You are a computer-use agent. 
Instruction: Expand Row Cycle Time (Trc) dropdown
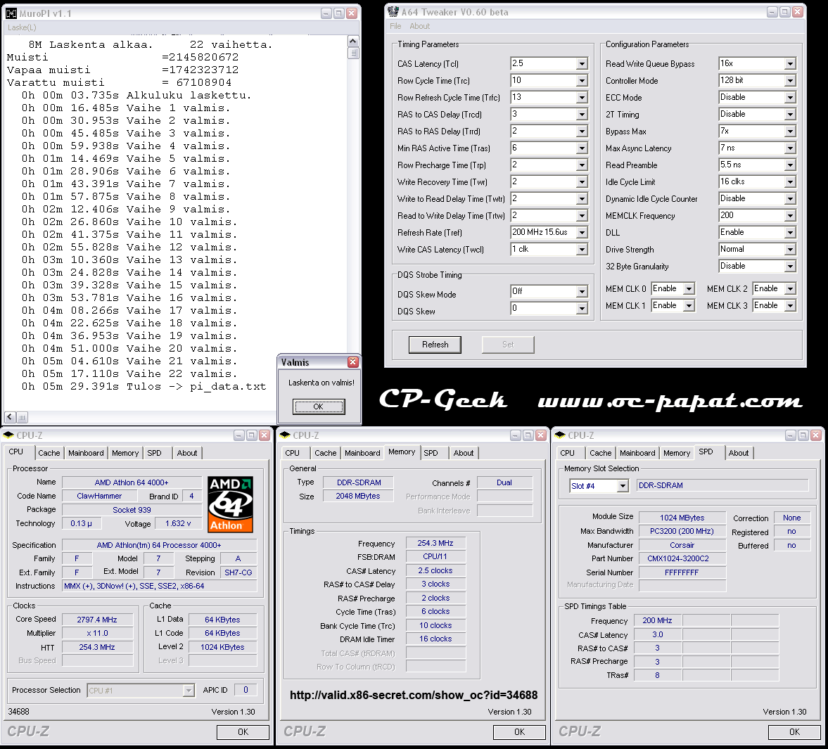click(582, 81)
